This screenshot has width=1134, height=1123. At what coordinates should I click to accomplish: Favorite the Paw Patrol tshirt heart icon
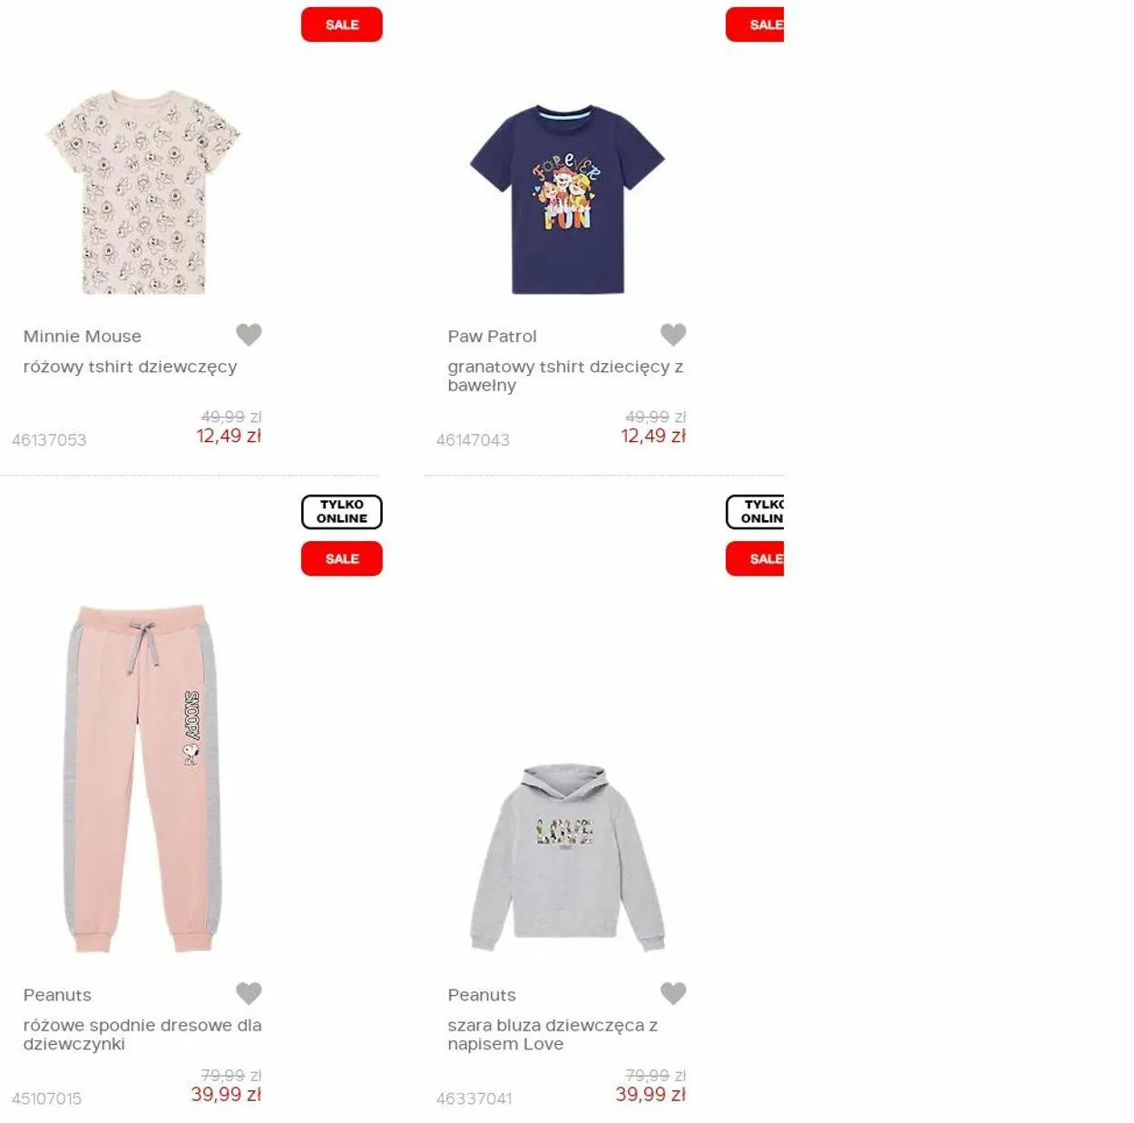673,335
